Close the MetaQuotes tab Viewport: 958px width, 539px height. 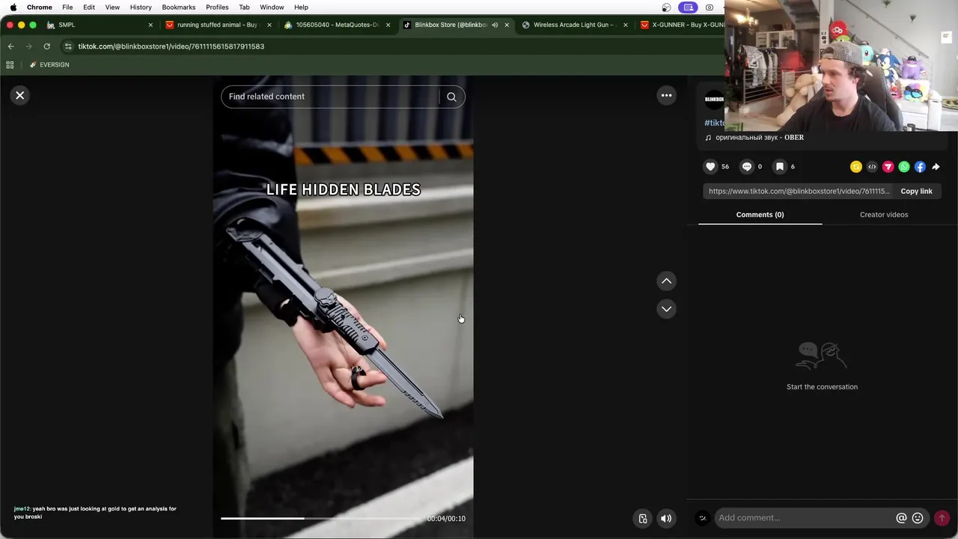(388, 25)
